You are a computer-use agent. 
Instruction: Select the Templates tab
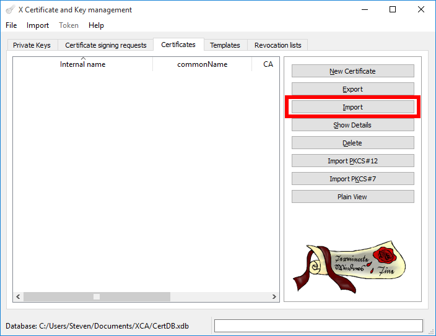(x=225, y=45)
